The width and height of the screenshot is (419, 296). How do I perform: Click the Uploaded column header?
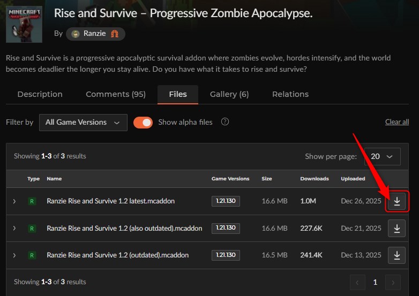coord(353,179)
